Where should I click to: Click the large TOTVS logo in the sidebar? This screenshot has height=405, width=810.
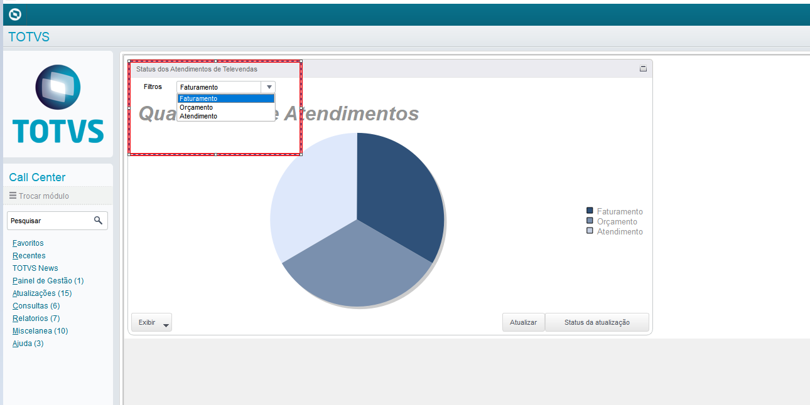(58, 104)
